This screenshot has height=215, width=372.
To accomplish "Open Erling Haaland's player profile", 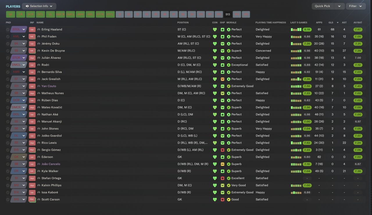I will pyautogui.click(x=52, y=30).
